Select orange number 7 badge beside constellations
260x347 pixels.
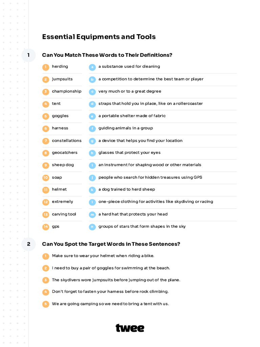click(x=46, y=141)
